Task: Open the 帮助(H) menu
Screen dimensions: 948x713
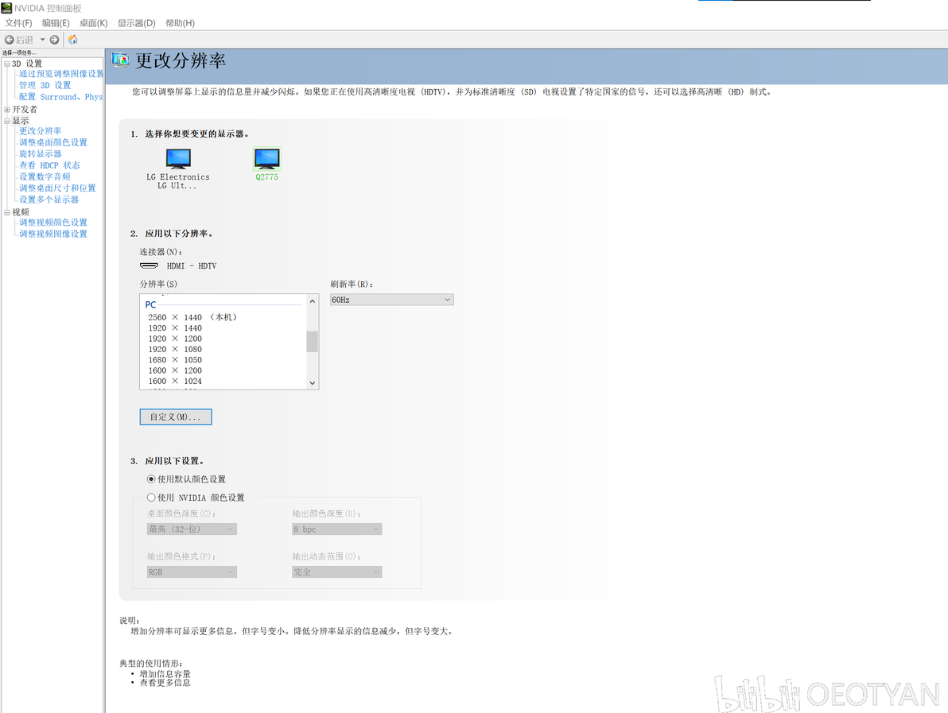Action: tap(181, 23)
